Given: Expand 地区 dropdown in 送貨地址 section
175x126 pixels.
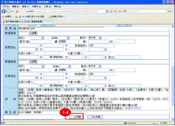Looking at the screenshot, I should (x=43, y=67).
